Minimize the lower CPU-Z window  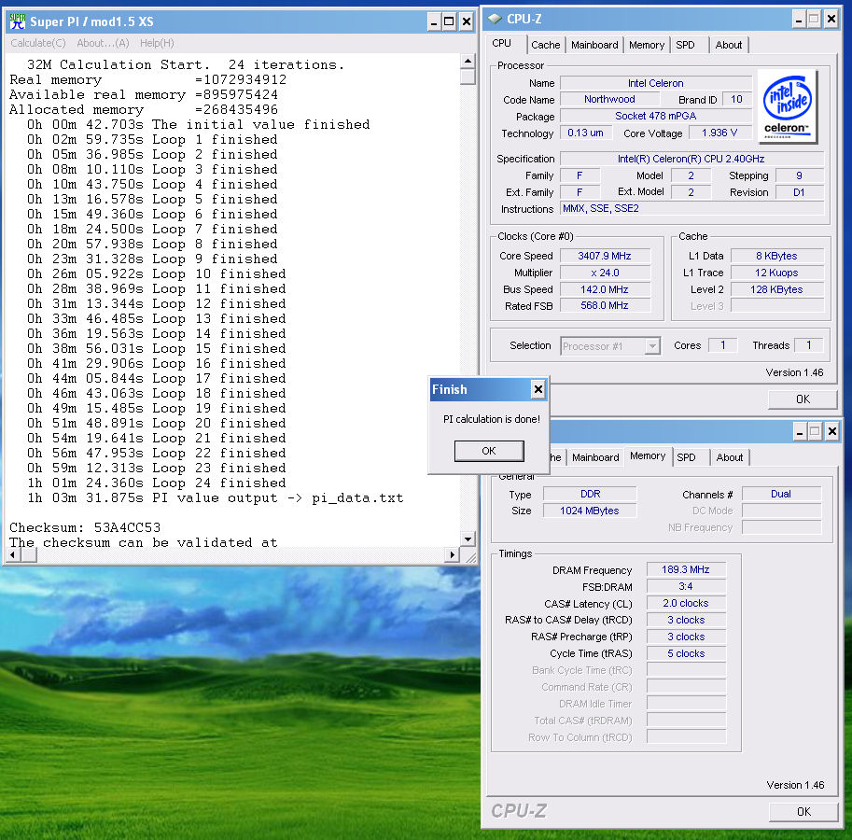pos(800,432)
